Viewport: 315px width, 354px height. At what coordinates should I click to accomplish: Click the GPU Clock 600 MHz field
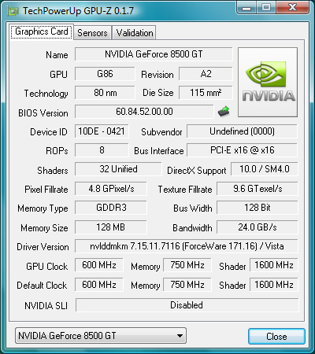click(99, 265)
